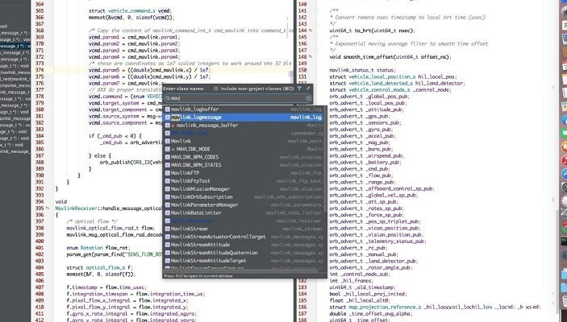Viewport: 567px width, 322px height.
Task: Select the blue result from mavlink_receiver file
Action: [x=244, y=221]
